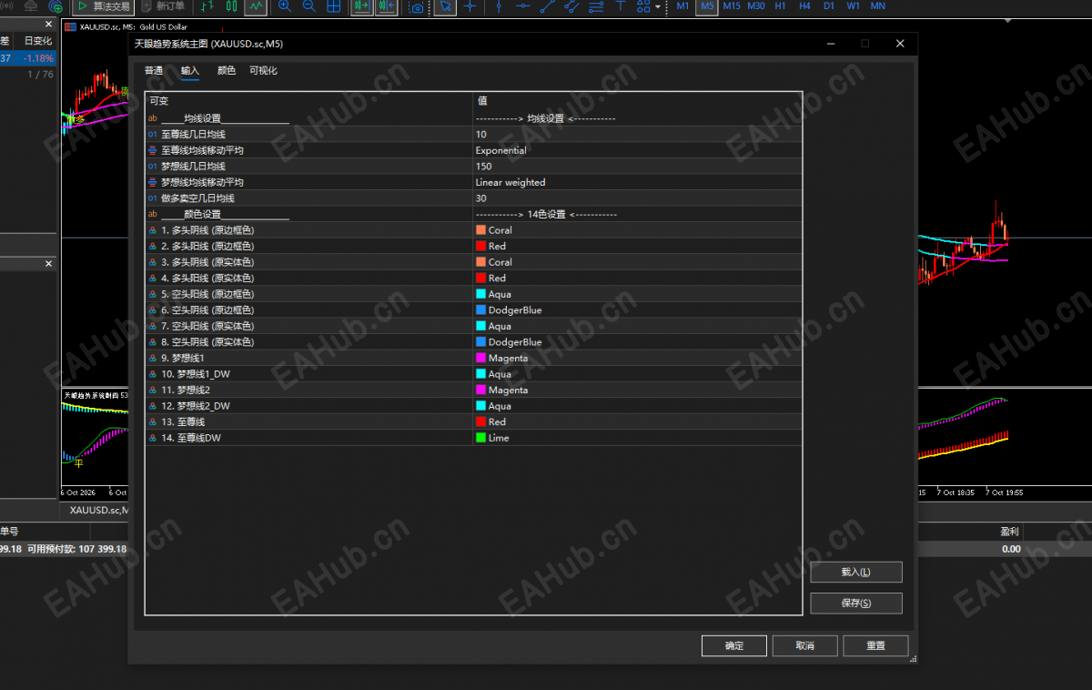Open 至尊线均线移动平均 Exponential value dropdown
The image size is (1092, 690).
point(637,150)
